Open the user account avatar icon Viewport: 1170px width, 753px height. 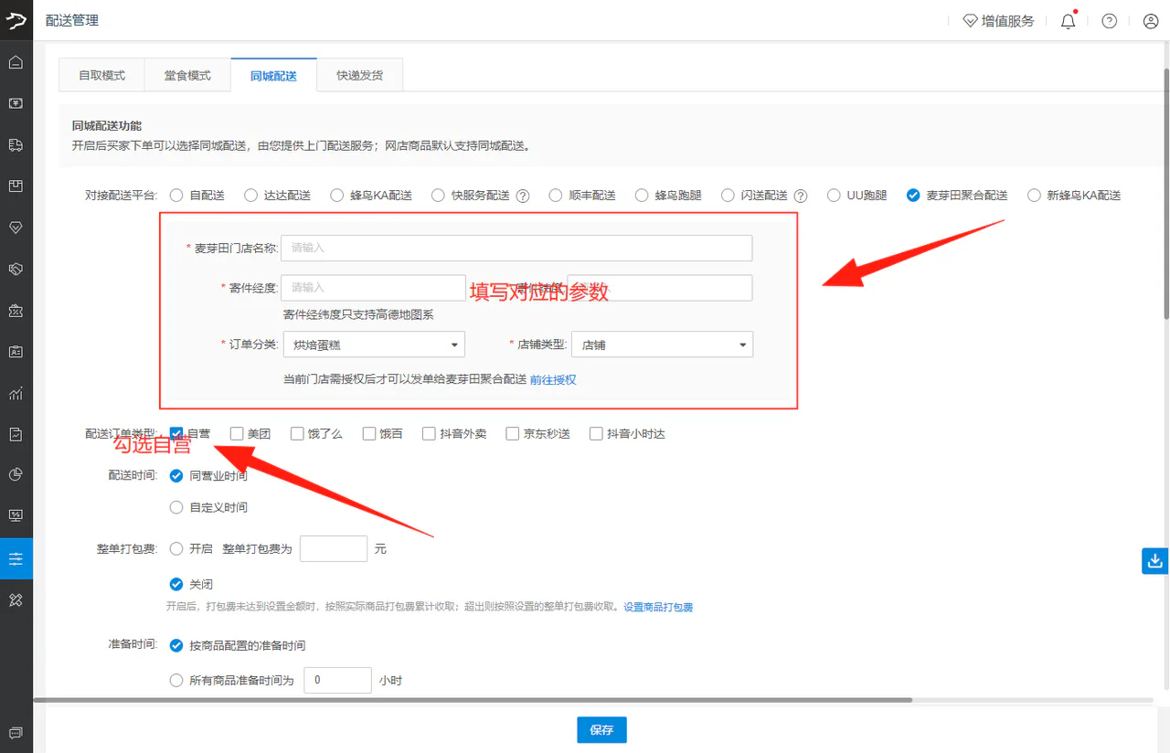(x=1151, y=21)
